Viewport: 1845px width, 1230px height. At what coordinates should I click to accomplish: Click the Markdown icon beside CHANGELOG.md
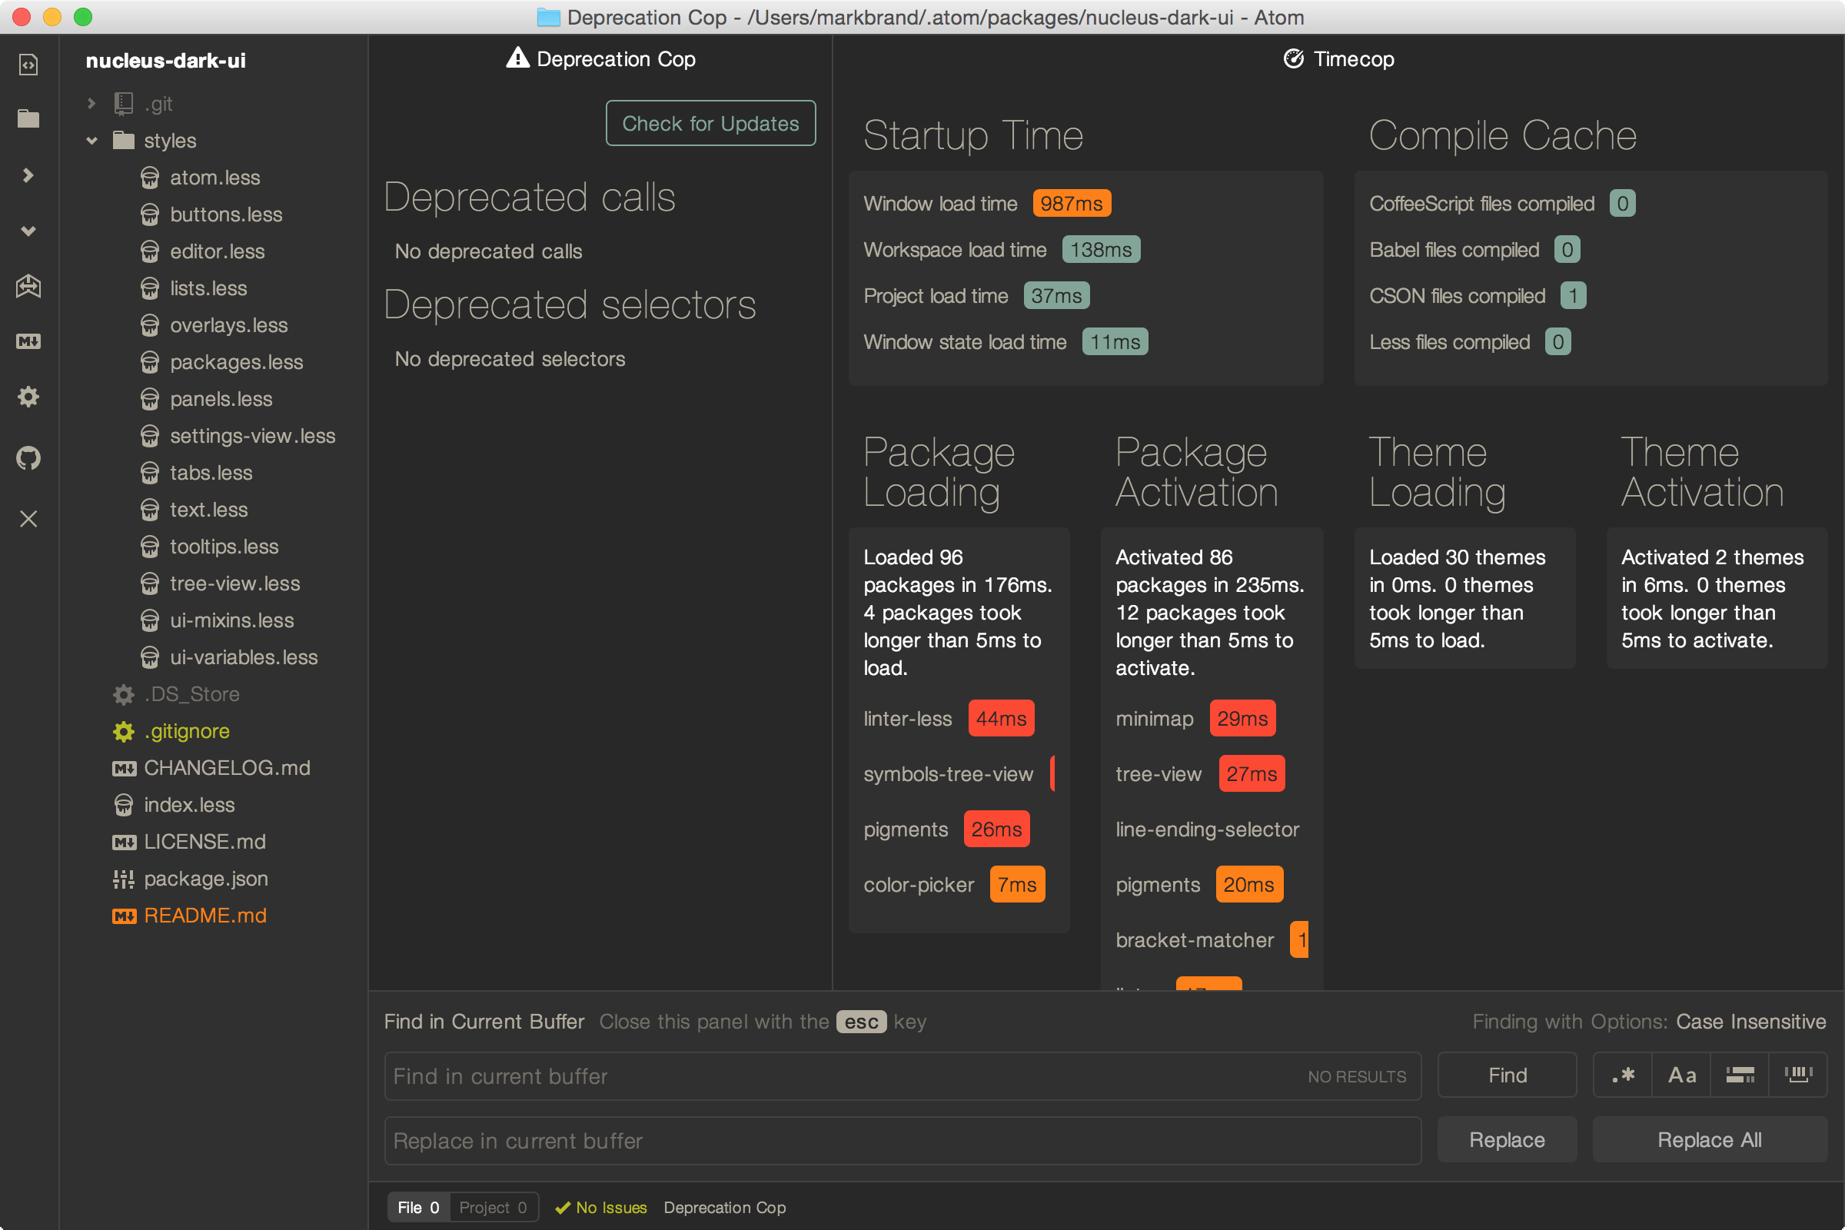pyautogui.click(x=124, y=769)
